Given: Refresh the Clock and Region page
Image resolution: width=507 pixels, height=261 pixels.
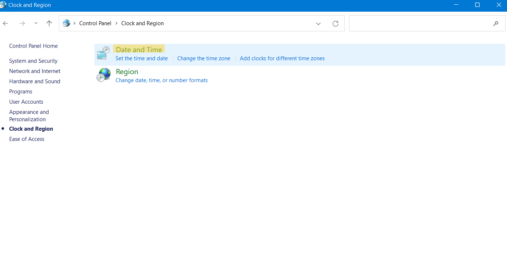Looking at the screenshot, I should (x=335, y=23).
